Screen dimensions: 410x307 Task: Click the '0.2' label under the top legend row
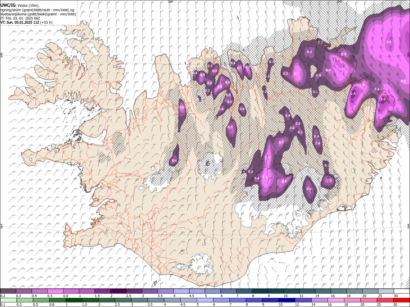pyautogui.click(x=3, y=296)
